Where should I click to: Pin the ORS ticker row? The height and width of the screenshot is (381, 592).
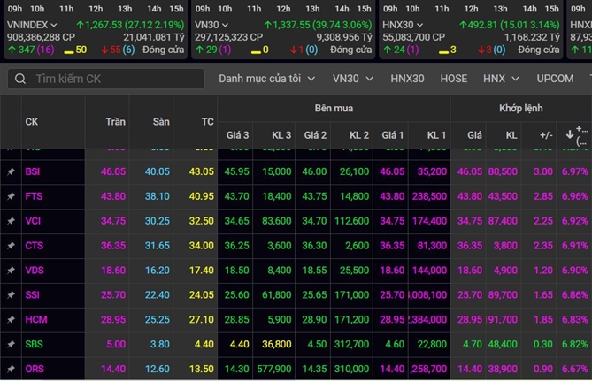click(x=11, y=368)
